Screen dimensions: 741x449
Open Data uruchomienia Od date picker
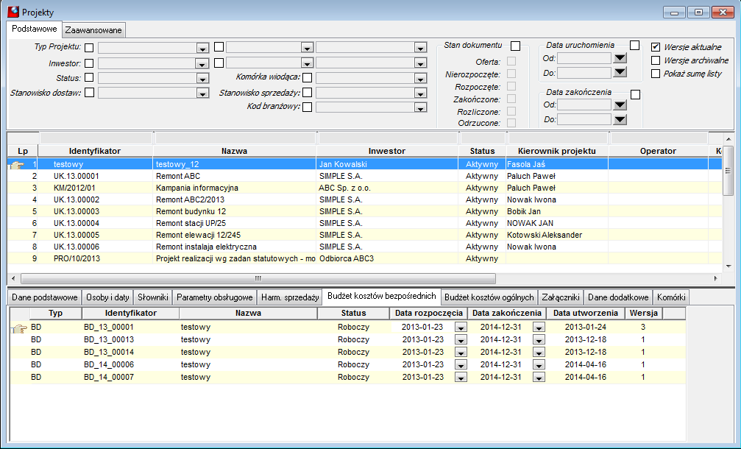620,58
